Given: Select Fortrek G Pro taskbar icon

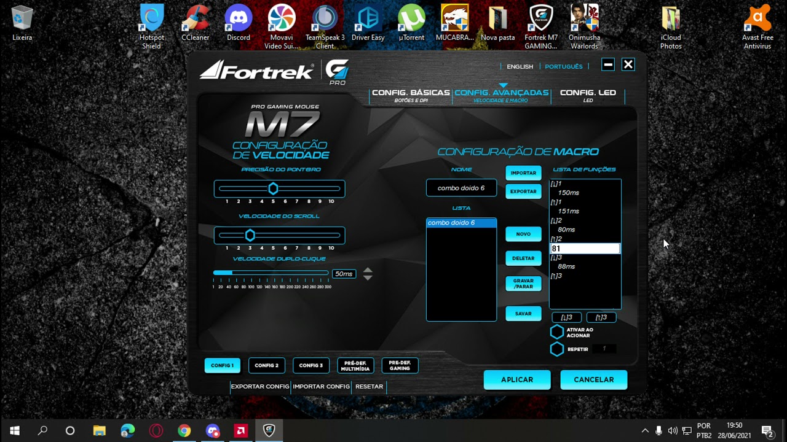Looking at the screenshot, I should (269, 430).
